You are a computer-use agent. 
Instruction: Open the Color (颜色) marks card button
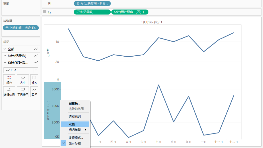[x=9, y=80]
